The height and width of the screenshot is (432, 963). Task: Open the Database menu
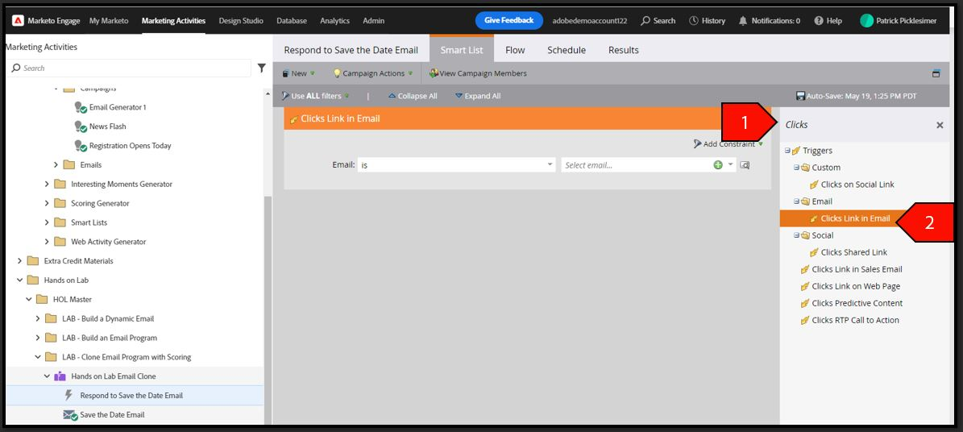292,20
